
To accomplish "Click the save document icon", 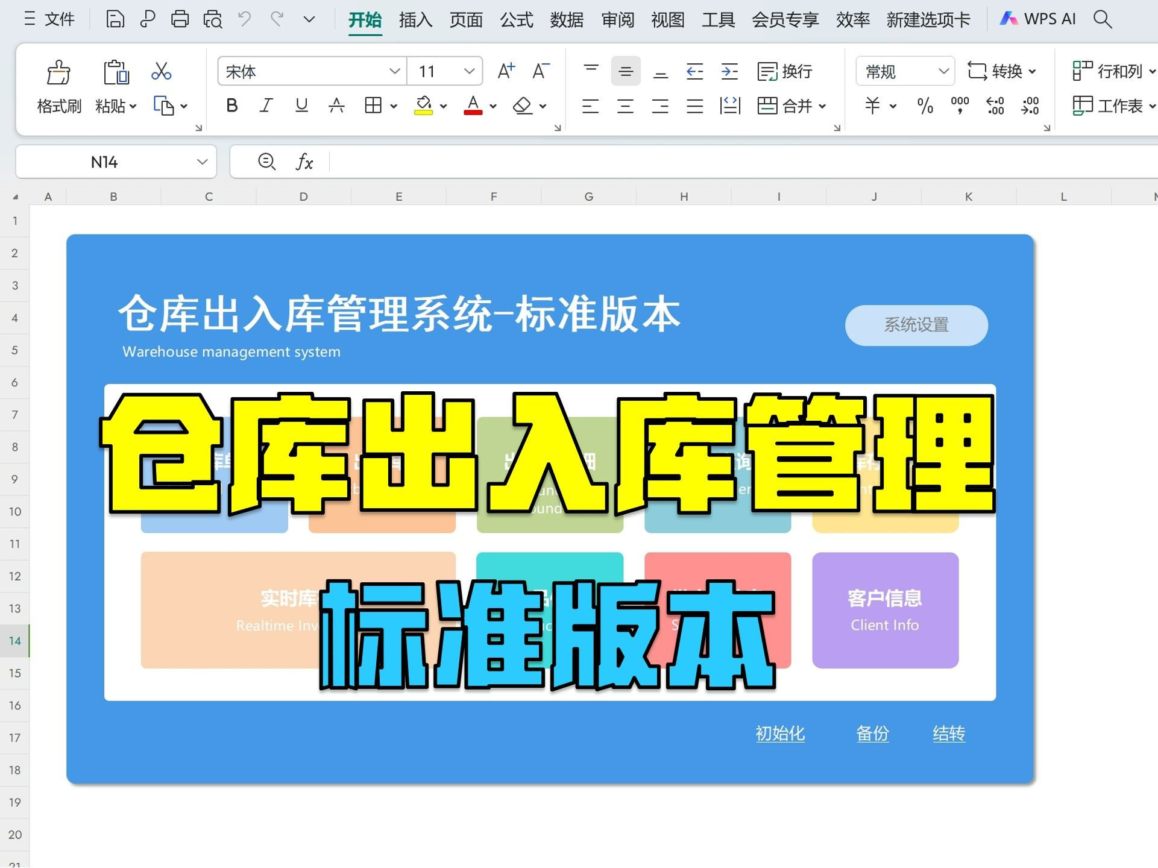I will click(115, 19).
